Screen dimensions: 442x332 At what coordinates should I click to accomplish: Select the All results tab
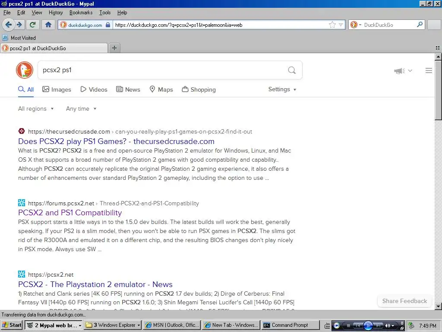26,89
